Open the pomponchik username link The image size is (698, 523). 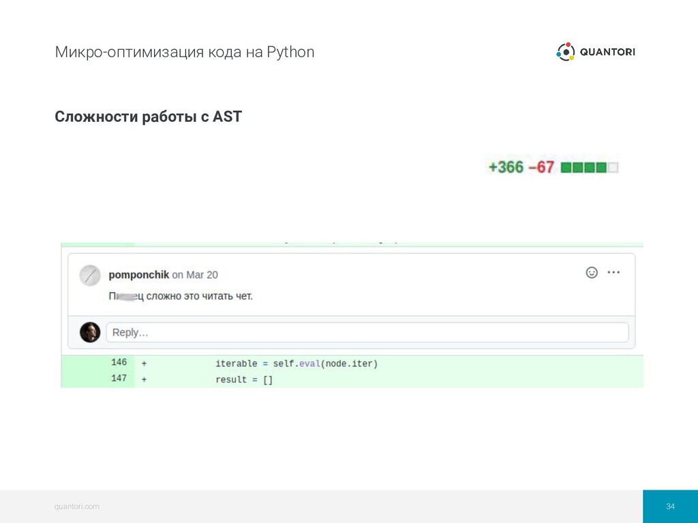(x=139, y=275)
